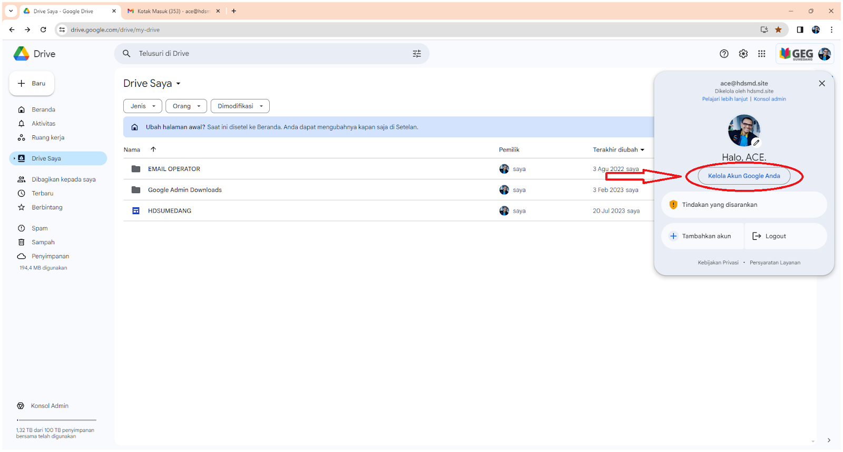The height and width of the screenshot is (452, 843).
Task: View site information icon
Action: [62, 29]
